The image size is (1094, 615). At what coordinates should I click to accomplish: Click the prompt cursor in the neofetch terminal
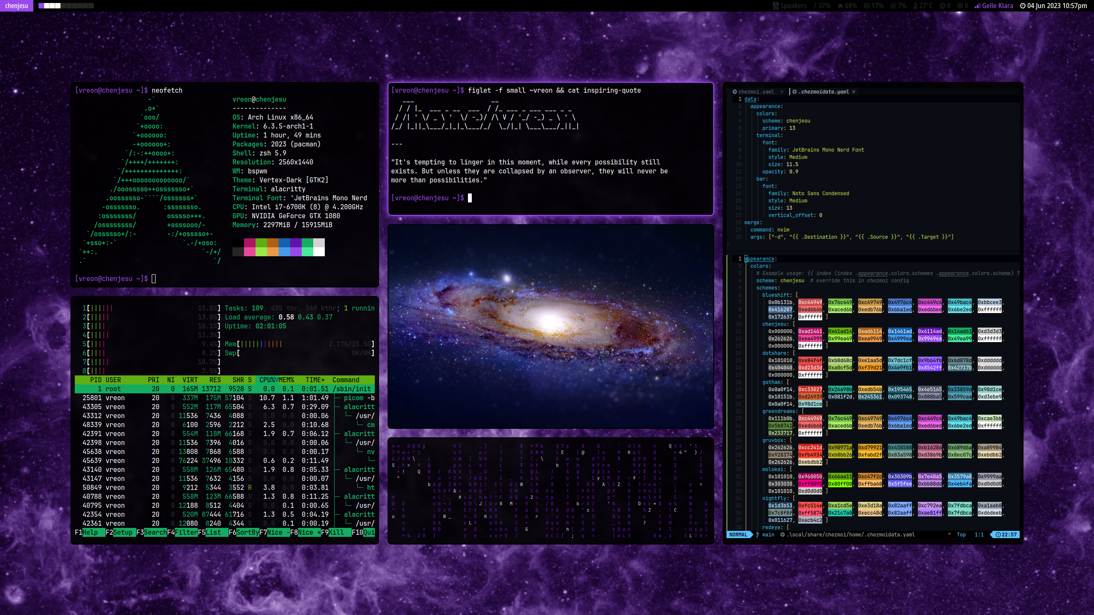click(x=153, y=278)
